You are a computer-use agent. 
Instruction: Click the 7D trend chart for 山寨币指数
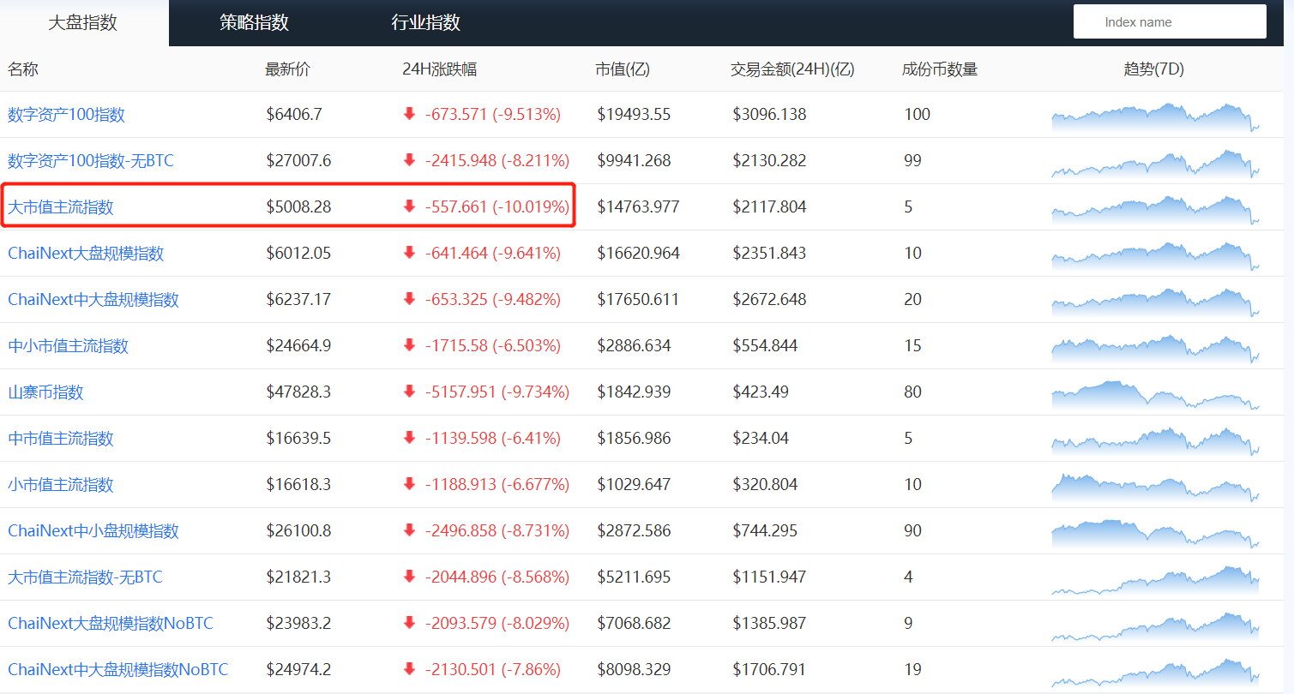[x=1156, y=396]
